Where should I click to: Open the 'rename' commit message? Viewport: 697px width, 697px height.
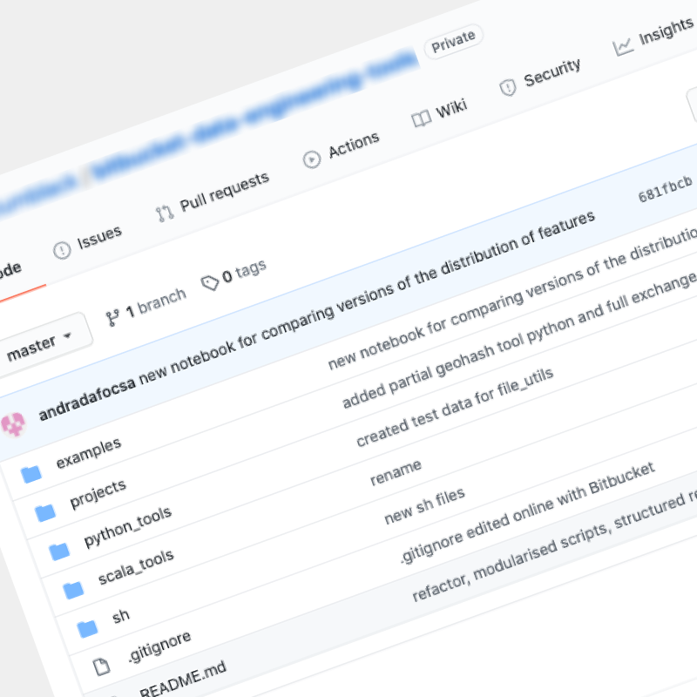[x=396, y=472]
